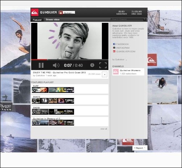The height and width of the screenshot is (168, 182).
Task: Open the SURF playlist title
Action: click(36, 86)
